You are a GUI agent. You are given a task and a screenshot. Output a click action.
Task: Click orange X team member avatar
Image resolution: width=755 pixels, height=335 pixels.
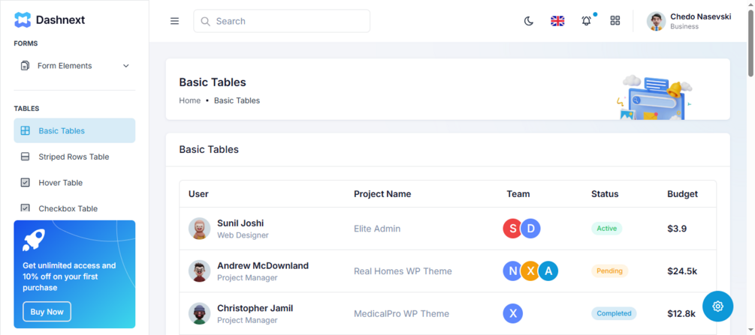pos(530,271)
